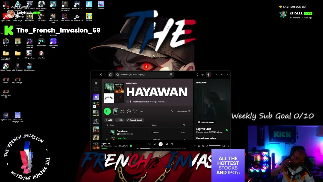The image size is (323, 182).
Task: Open the Custom order sort dropdown
Action: coord(183,111)
